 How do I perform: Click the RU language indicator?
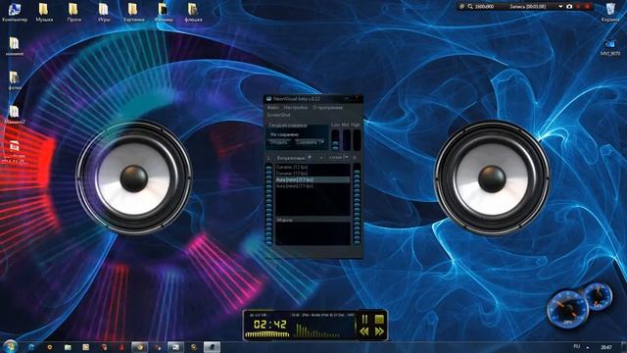tap(577, 346)
